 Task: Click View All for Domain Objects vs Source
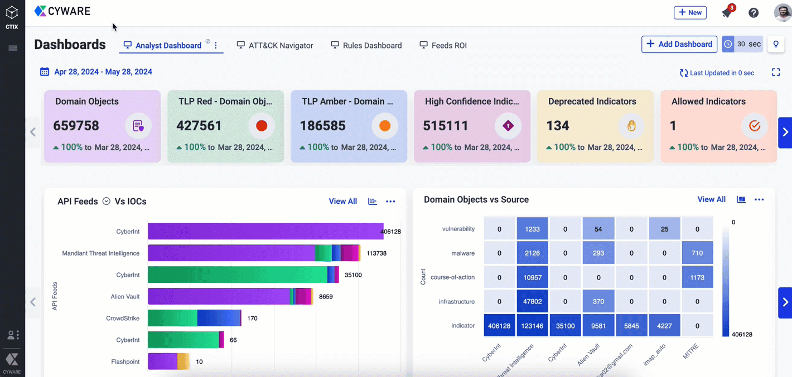[x=711, y=199]
